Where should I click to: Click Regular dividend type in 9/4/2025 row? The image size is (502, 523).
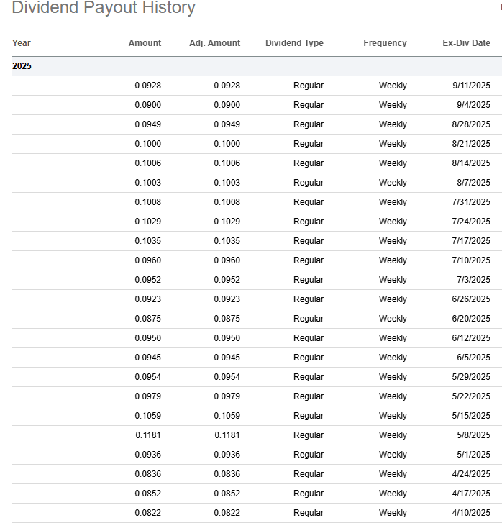pos(309,105)
